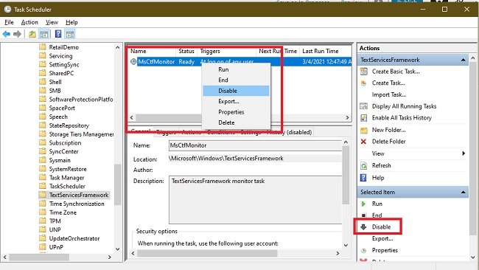479x270 pixels.
Task: Click the Enable All Tasks History icon
Action: (363, 118)
